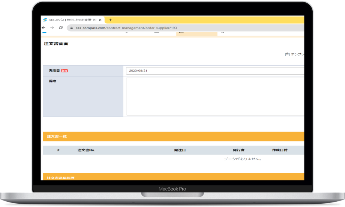Viewport: 345px width, 207px height.
Task: Click the template clipboard icon
Action: 287,54
